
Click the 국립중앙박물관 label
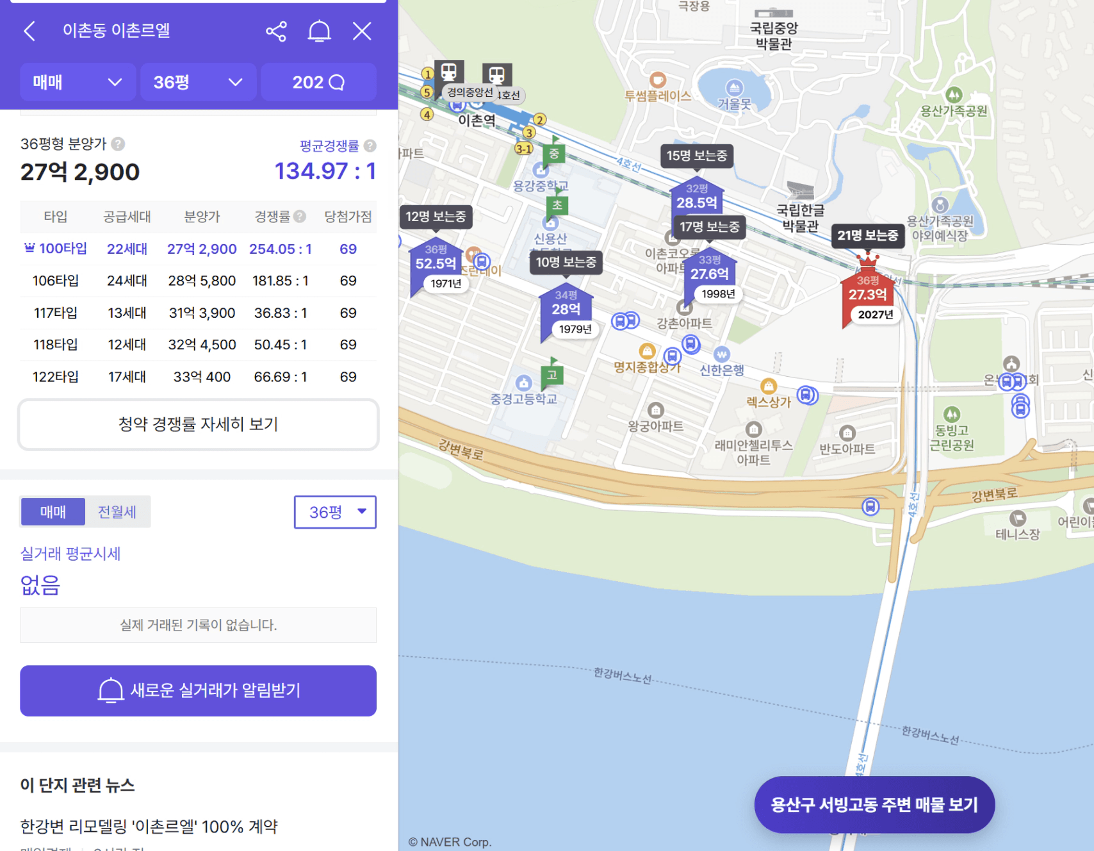(774, 36)
